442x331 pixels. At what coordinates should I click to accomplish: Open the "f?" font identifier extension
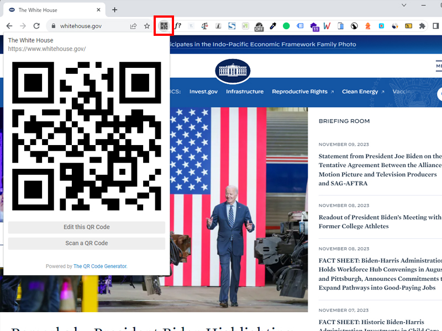click(x=177, y=26)
